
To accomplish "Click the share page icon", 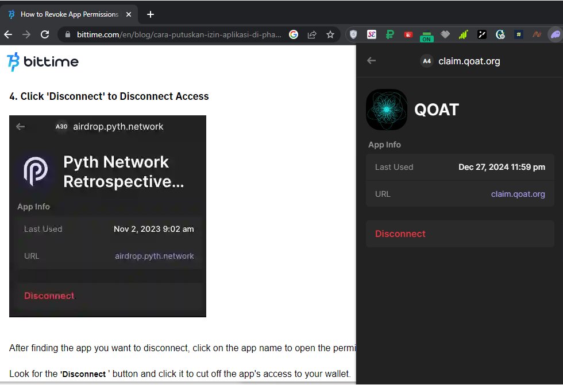I will pyautogui.click(x=312, y=34).
